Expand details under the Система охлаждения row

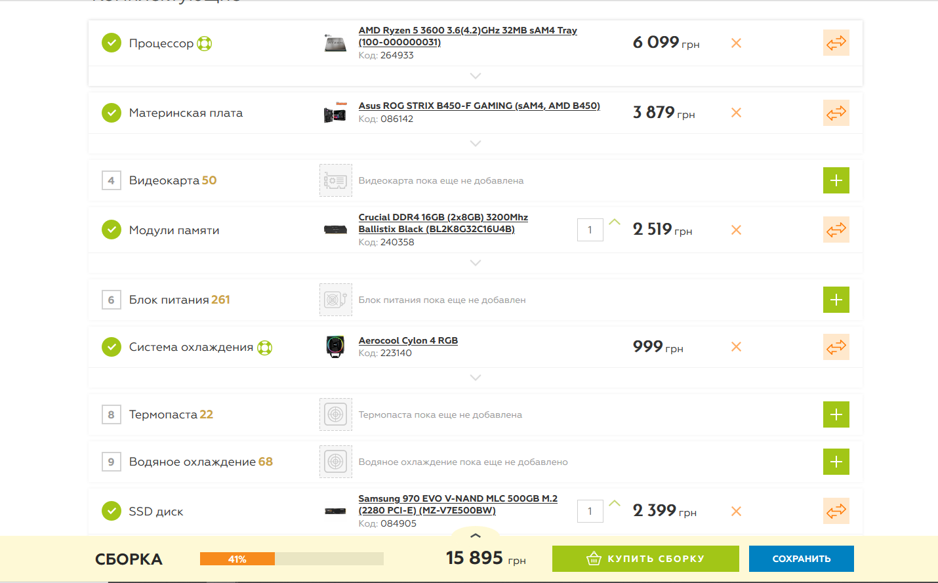[x=476, y=378]
